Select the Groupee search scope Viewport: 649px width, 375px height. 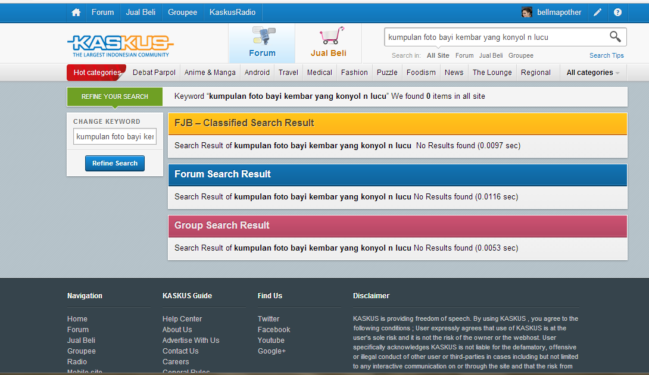521,55
